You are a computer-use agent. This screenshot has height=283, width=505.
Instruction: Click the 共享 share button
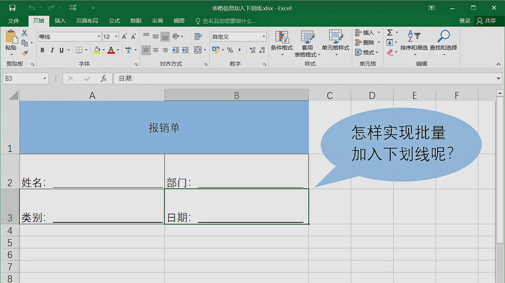coord(486,21)
